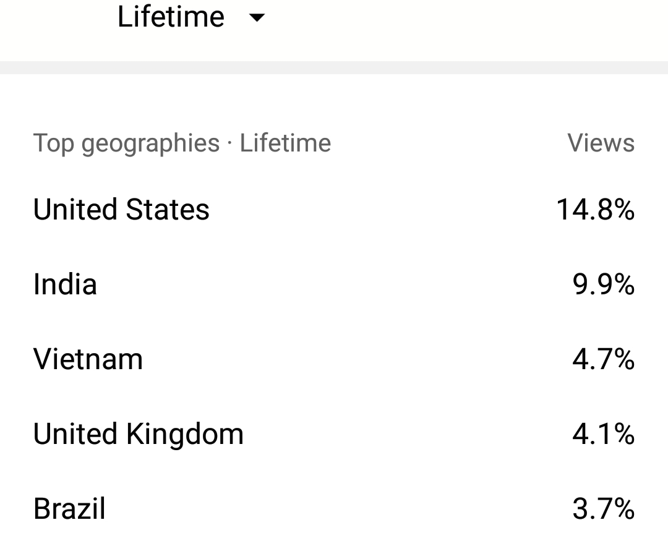Screen dimensions: 668x546
Task: Click the word Kingdom in the list
Action: coord(184,435)
